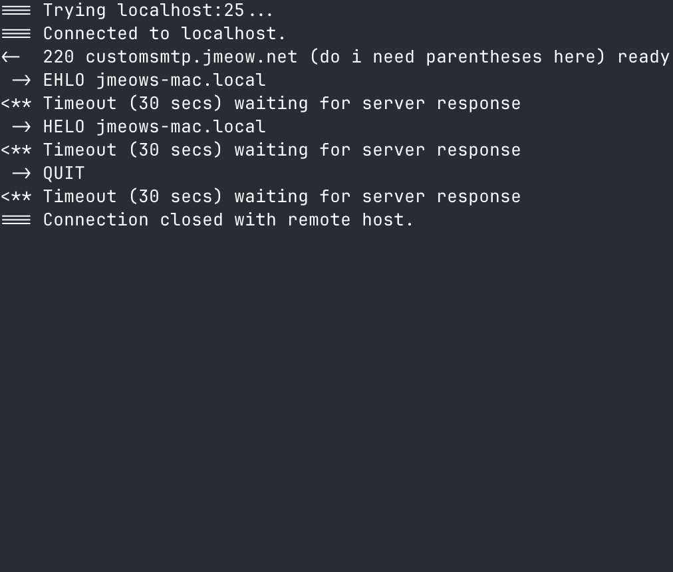Click the EHLO command word
The image size is (673, 572).
(64, 80)
